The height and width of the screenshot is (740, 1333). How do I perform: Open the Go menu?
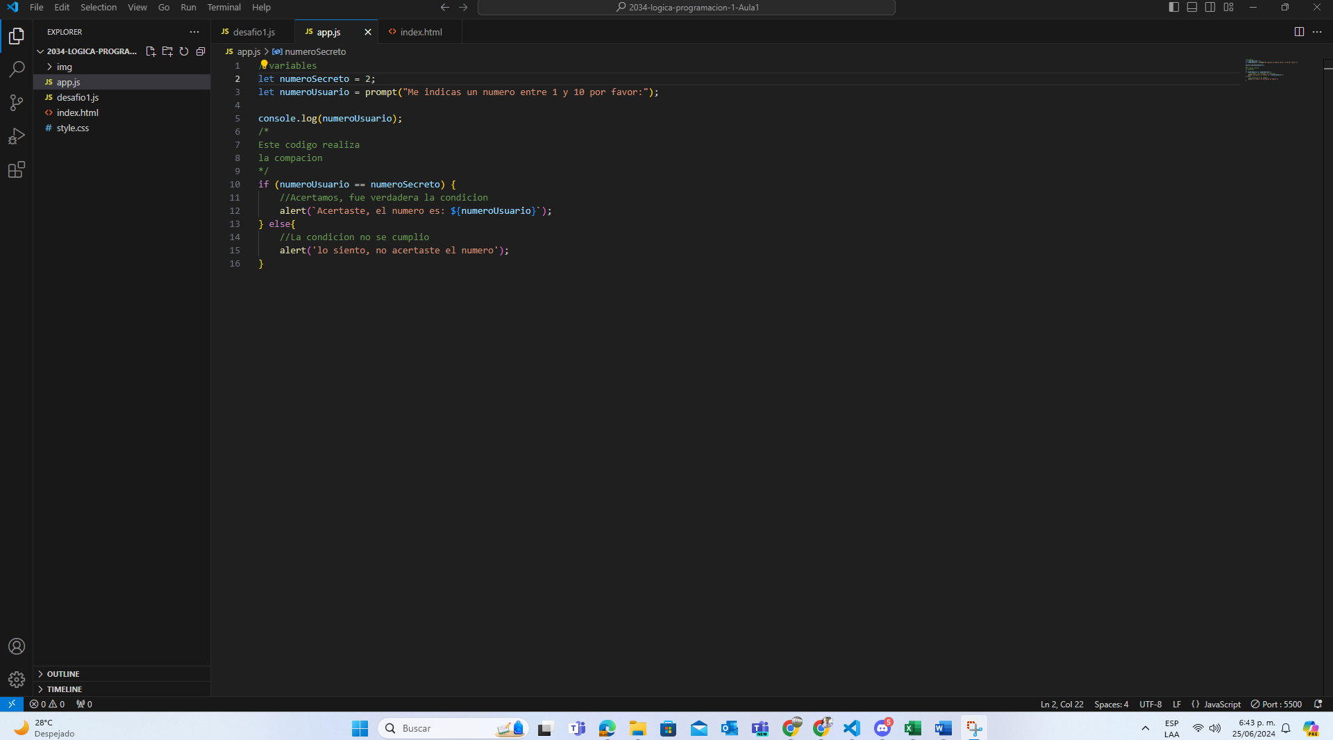[164, 7]
